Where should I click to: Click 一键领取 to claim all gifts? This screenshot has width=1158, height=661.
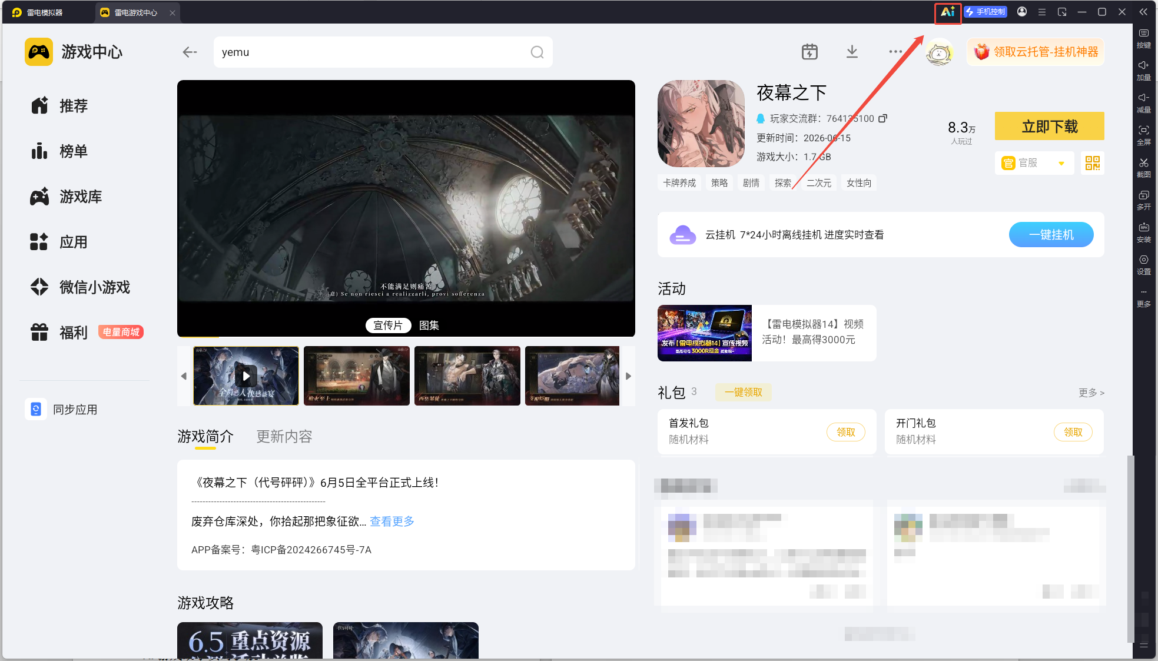tap(744, 392)
